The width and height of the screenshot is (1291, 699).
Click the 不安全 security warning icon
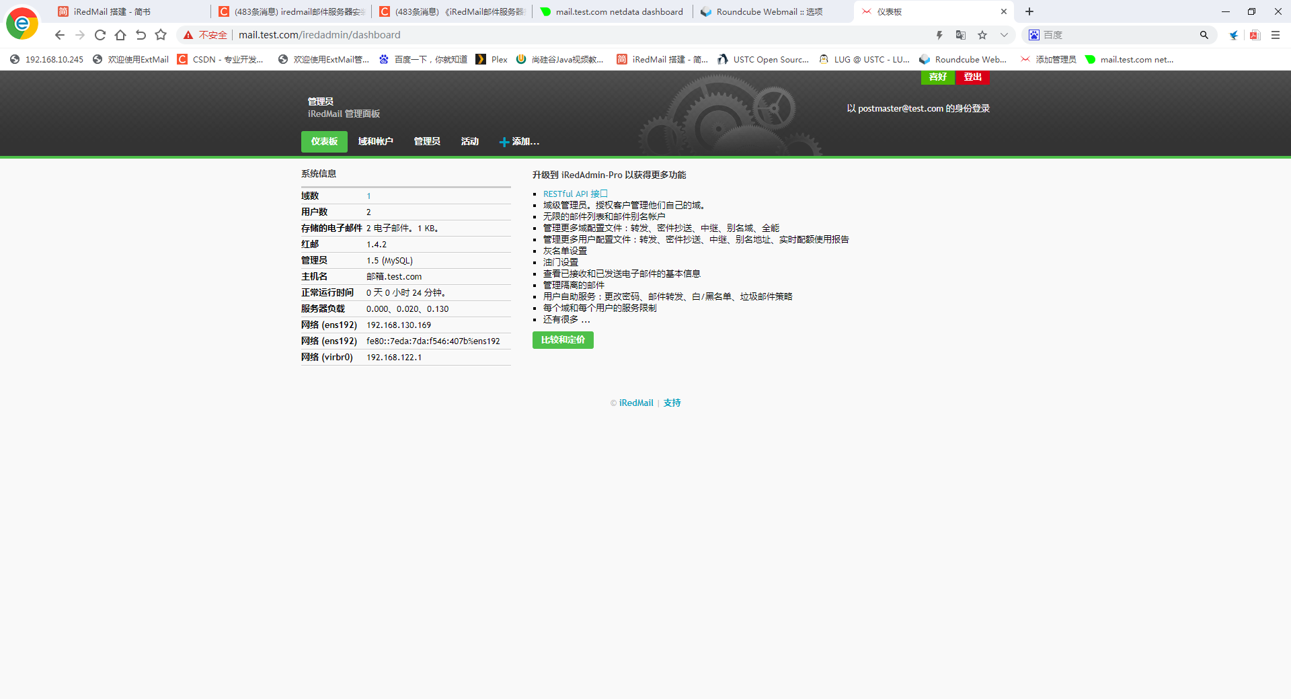[188, 35]
